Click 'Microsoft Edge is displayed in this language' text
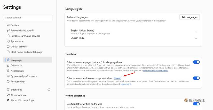The width and height of the screenshot is (213, 110). pyautogui.click(x=90, y=34)
